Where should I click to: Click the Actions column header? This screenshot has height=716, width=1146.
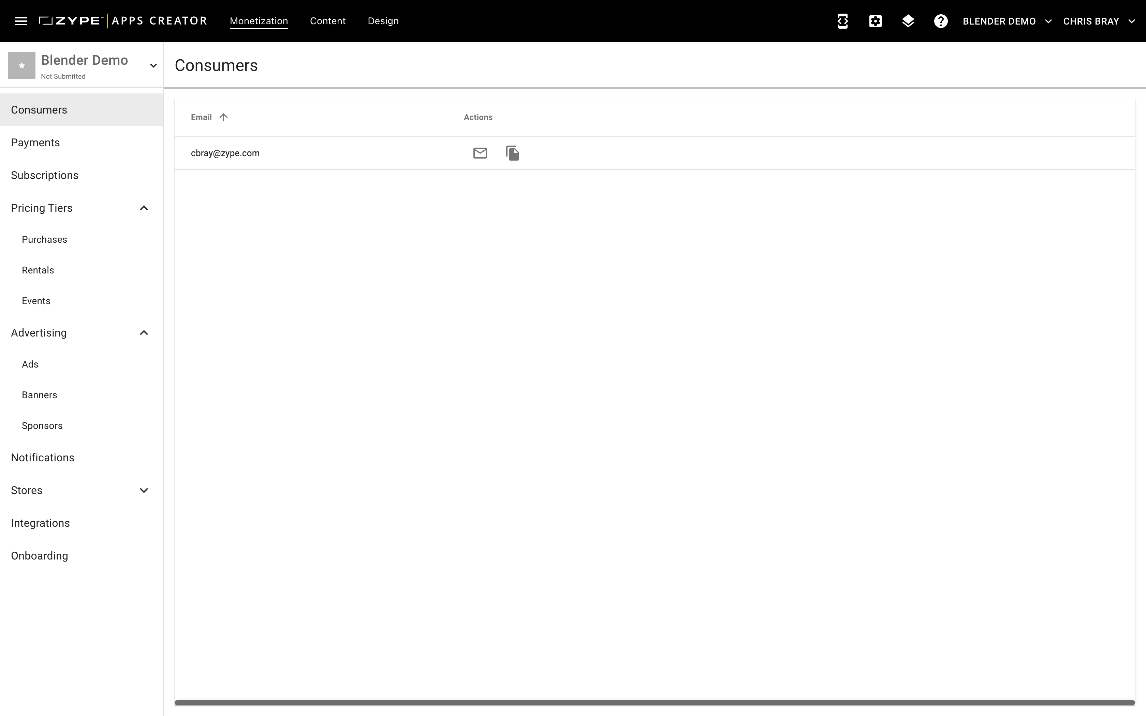click(x=478, y=117)
